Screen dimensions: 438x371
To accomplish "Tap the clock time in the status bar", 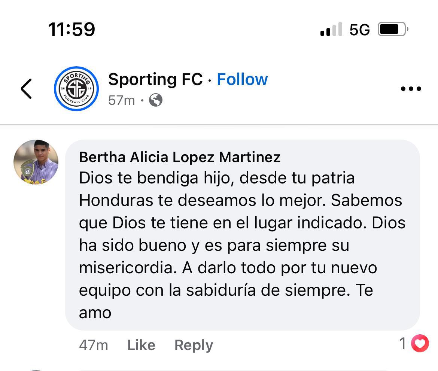I will pos(72,29).
